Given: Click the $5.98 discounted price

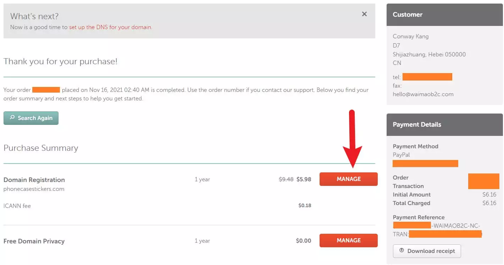Looking at the screenshot, I should tap(304, 180).
